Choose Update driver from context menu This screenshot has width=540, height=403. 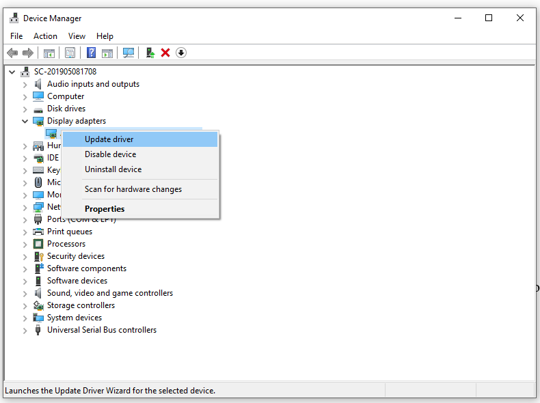140,139
